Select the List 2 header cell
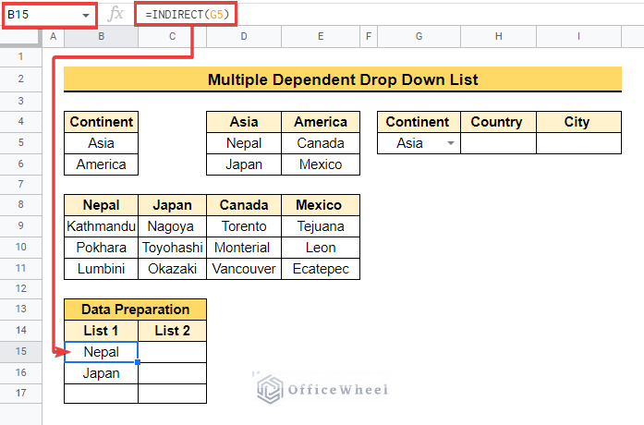This screenshot has height=425, width=644. pos(172,330)
